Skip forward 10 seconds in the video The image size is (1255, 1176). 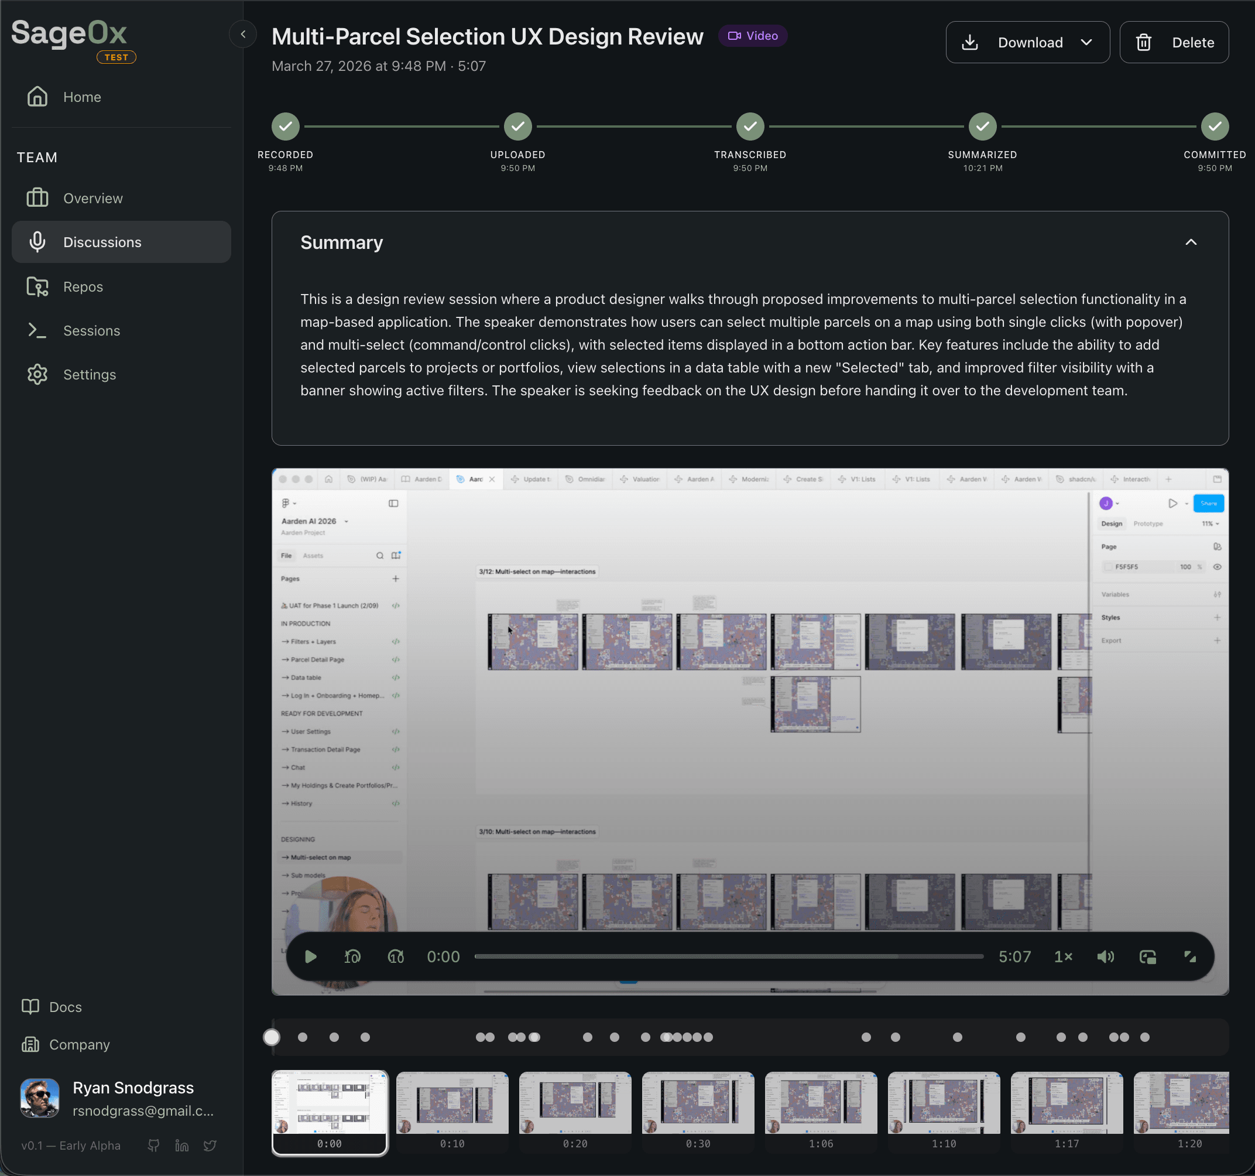[396, 956]
